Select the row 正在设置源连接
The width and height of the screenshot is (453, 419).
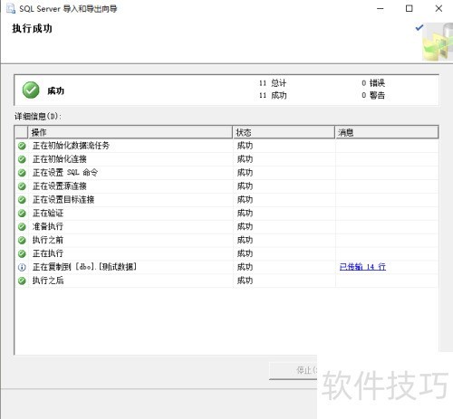pos(226,186)
